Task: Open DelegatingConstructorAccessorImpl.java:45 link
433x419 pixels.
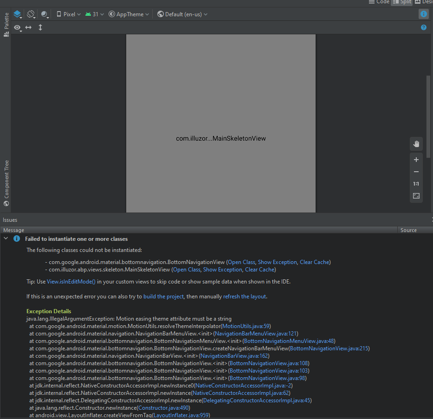Action: [x=257, y=401]
